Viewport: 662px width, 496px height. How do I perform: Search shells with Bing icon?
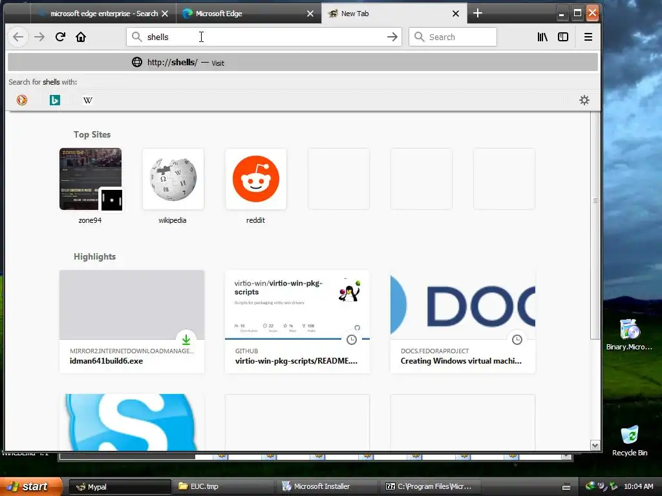pos(55,100)
